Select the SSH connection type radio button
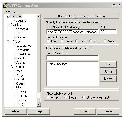Image resolution: width=125 pixels, height=119 pixels. tap(91, 41)
